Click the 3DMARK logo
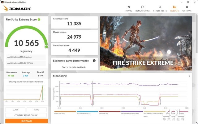Screen dimensions: 198x124 point(17,8)
